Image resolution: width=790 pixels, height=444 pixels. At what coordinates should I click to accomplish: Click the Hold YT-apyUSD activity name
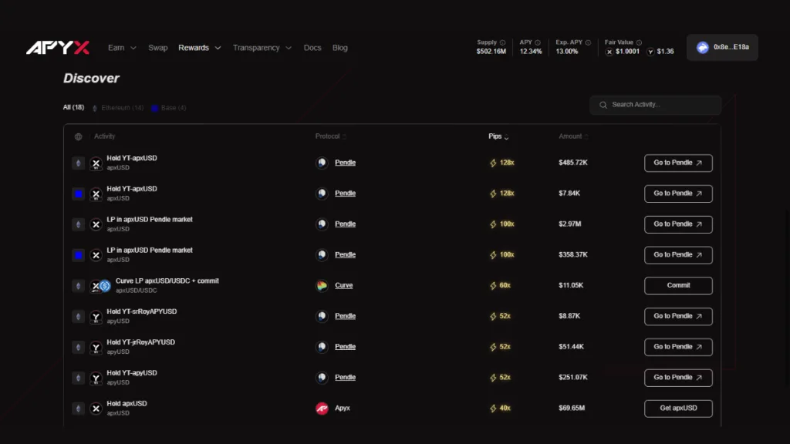pos(132,373)
